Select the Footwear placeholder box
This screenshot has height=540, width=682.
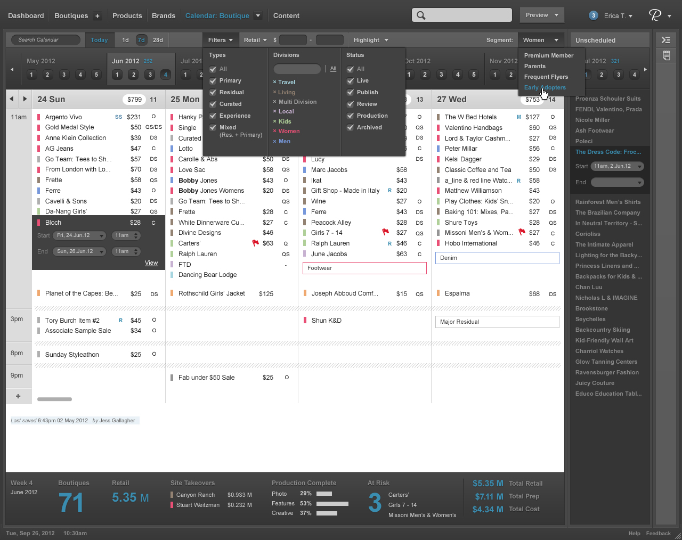pos(365,268)
